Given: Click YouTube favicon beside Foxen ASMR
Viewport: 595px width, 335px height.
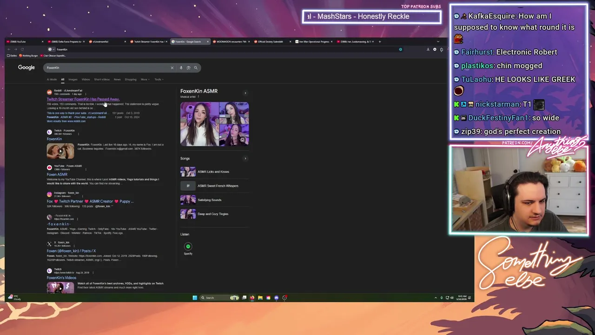Looking at the screenshot, I should click(x=49, y=167).
